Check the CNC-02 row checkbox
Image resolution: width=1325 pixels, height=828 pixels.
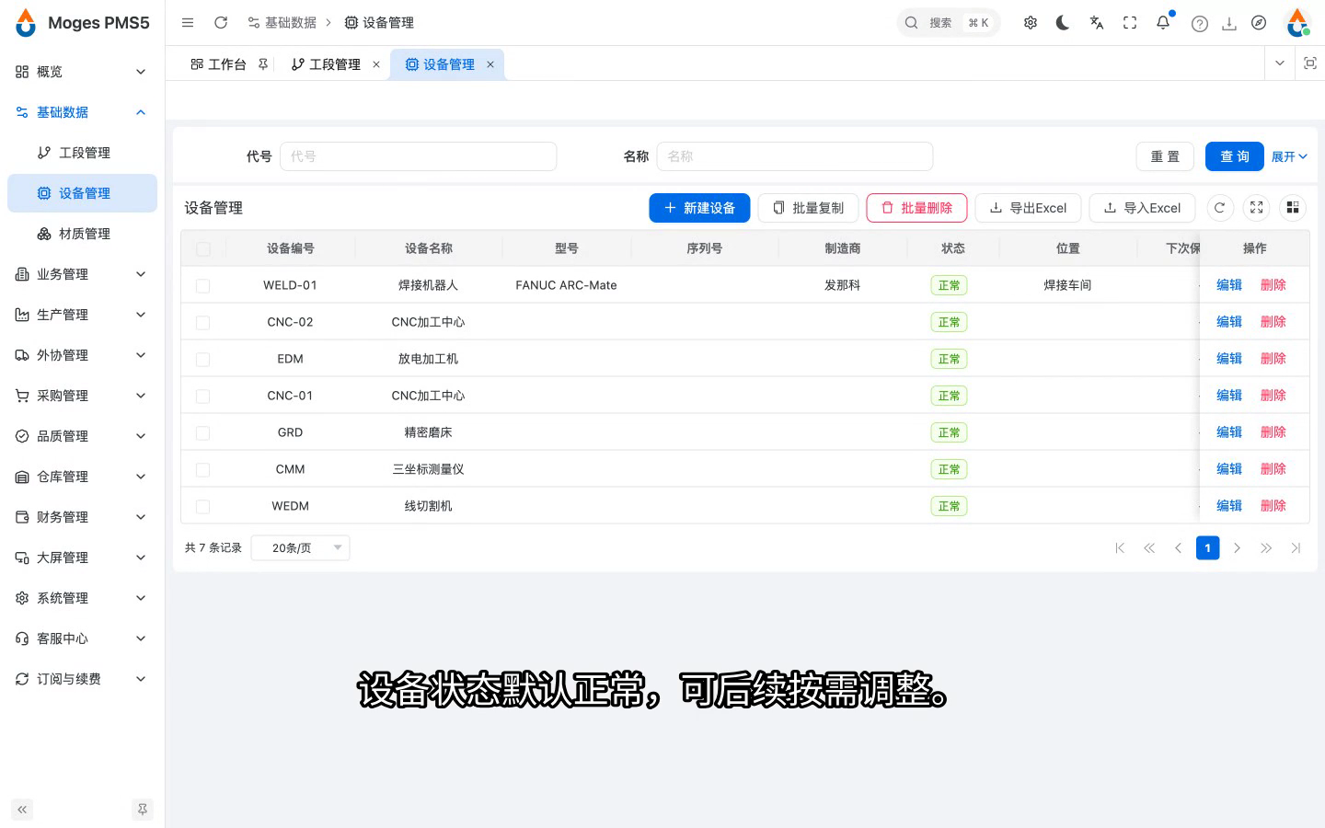pyautogui.click(x=203, y=323)
